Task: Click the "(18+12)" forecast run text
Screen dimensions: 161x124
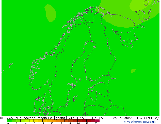Action: (x=151, y=118)
